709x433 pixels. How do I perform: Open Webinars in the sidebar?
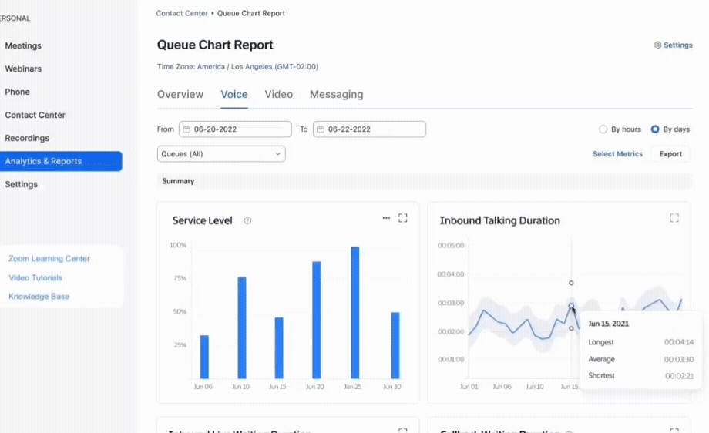pos(23,69)
